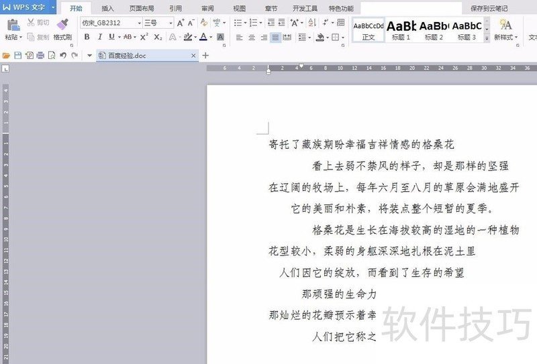The width and height of the screenshot is (537, 364).
Task: Open the 页面布局 (Page Layout) tab
Action: (141, 9)
